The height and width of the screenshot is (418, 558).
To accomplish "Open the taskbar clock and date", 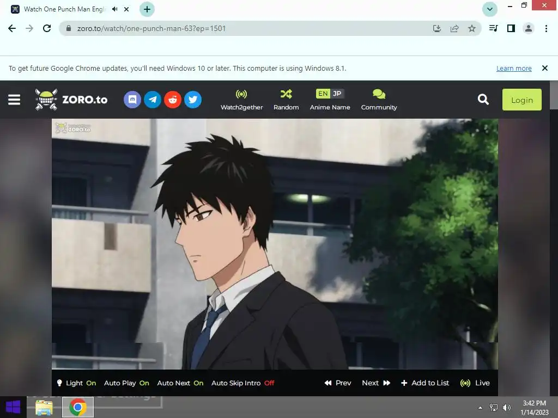I will click(535, 408).
